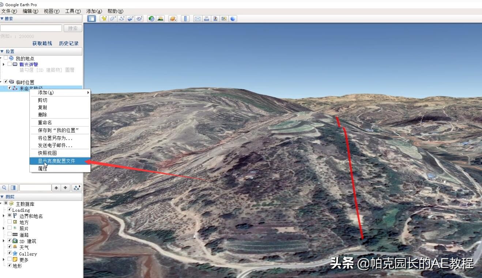Open the Ruler measurement tool
482x278 pixels.
click(185, 18)
